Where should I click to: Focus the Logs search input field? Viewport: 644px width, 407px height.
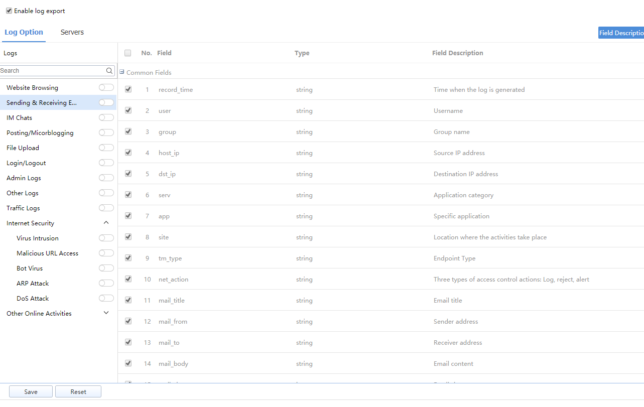pos(53,71)
